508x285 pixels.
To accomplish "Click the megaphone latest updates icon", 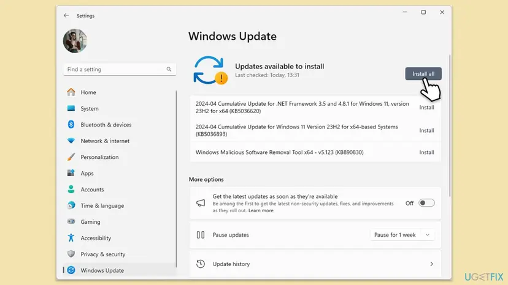I will point(201,203).
